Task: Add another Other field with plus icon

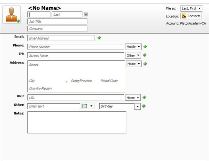Action: tap(144, 106)
